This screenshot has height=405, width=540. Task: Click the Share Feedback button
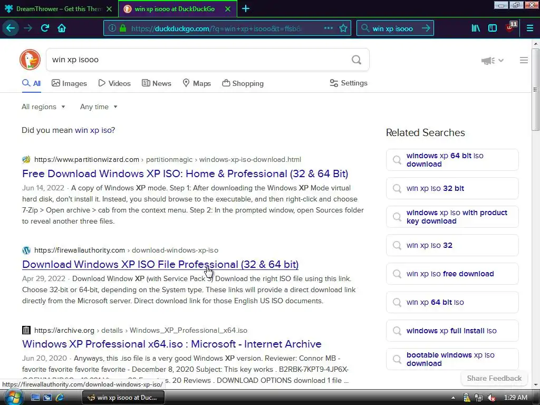(494, 378)
